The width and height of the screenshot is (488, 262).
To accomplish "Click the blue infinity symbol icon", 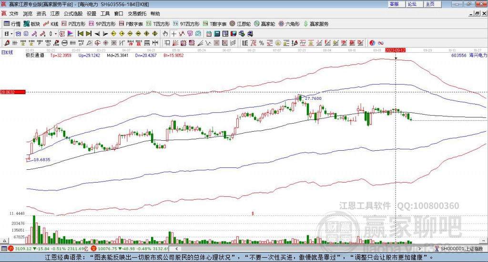I will tap(380, 43).
